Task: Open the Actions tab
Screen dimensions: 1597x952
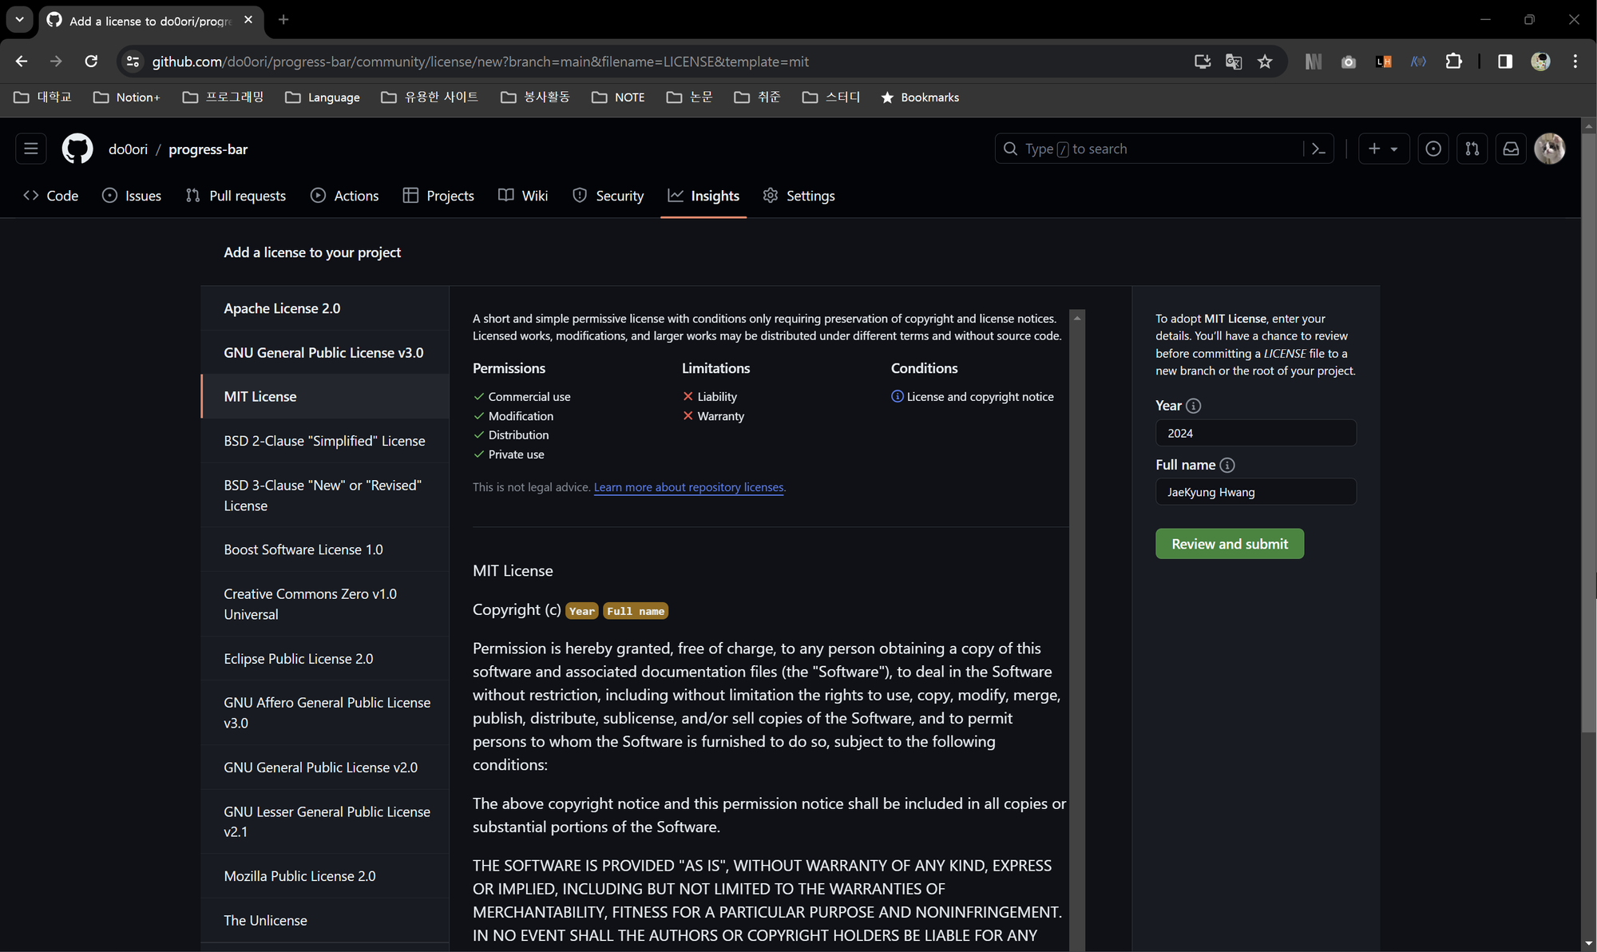Action: coord(345,196)
